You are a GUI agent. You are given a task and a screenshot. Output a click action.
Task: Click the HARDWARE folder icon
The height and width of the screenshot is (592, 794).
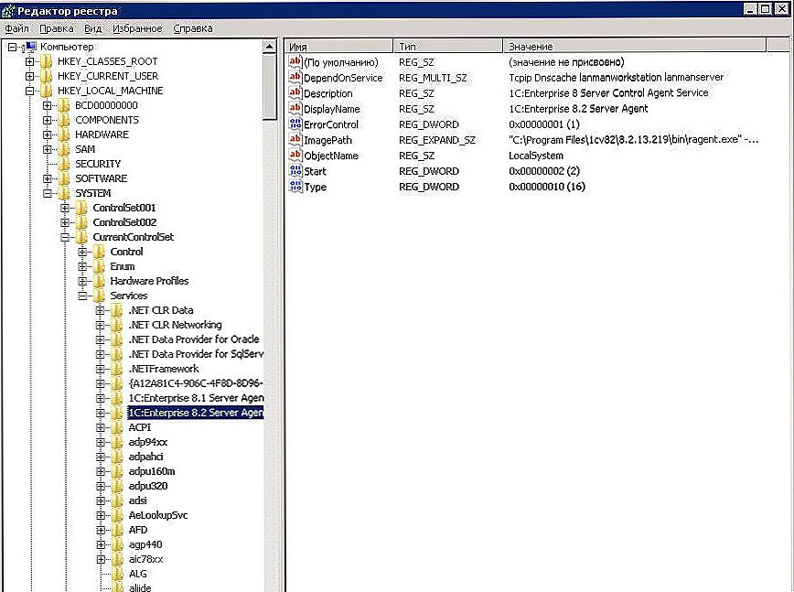[x=64, y=135]
